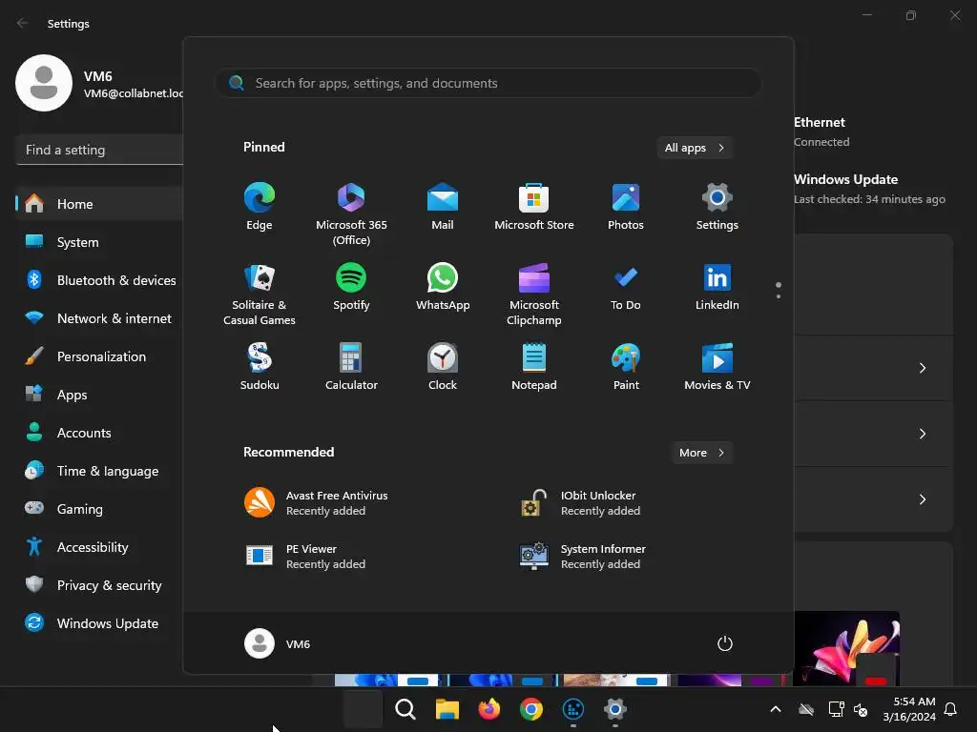Launch LinkedIn from pinned apps

coord(717,287)
